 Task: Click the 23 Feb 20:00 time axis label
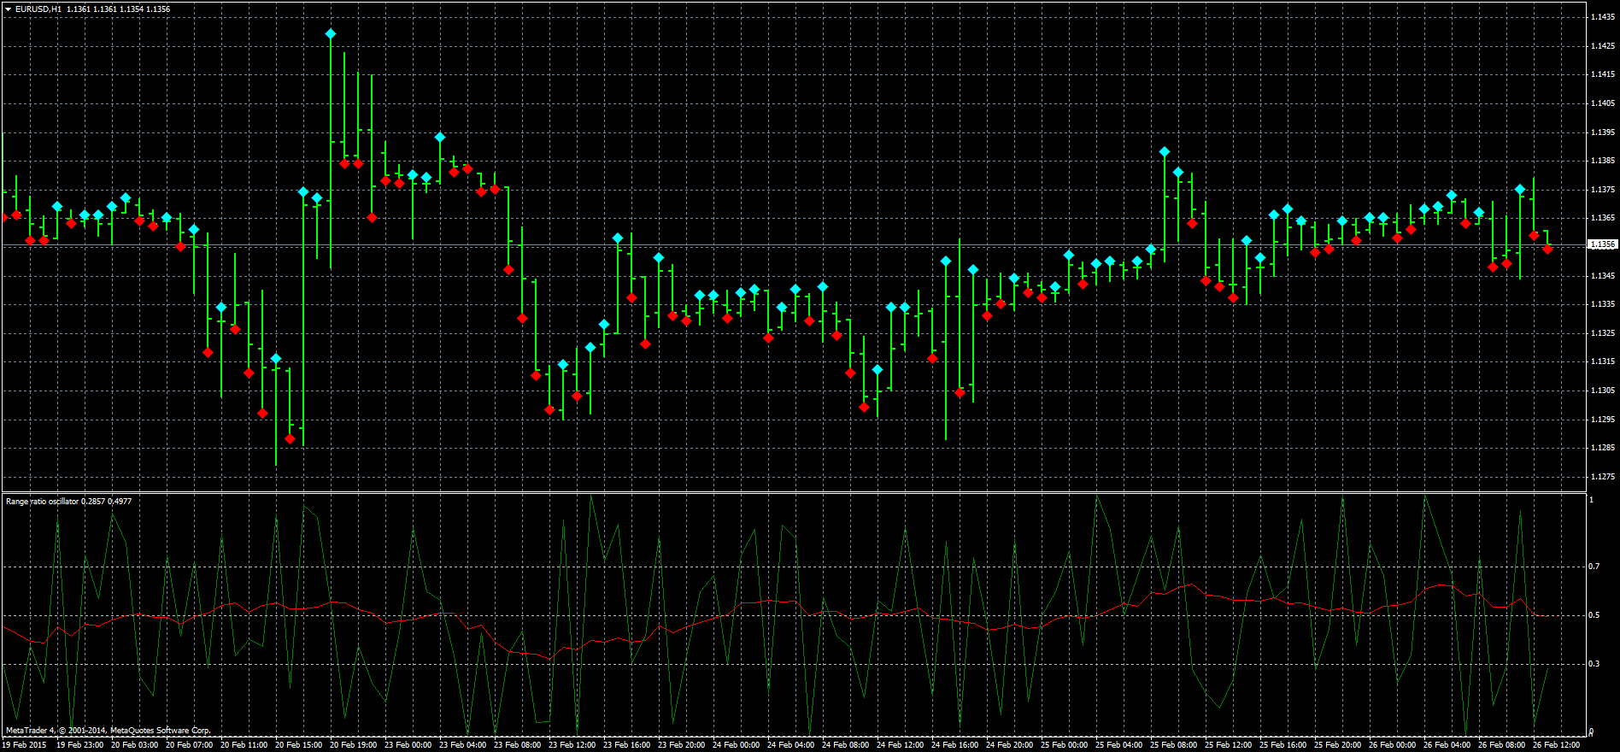(681, 745)
